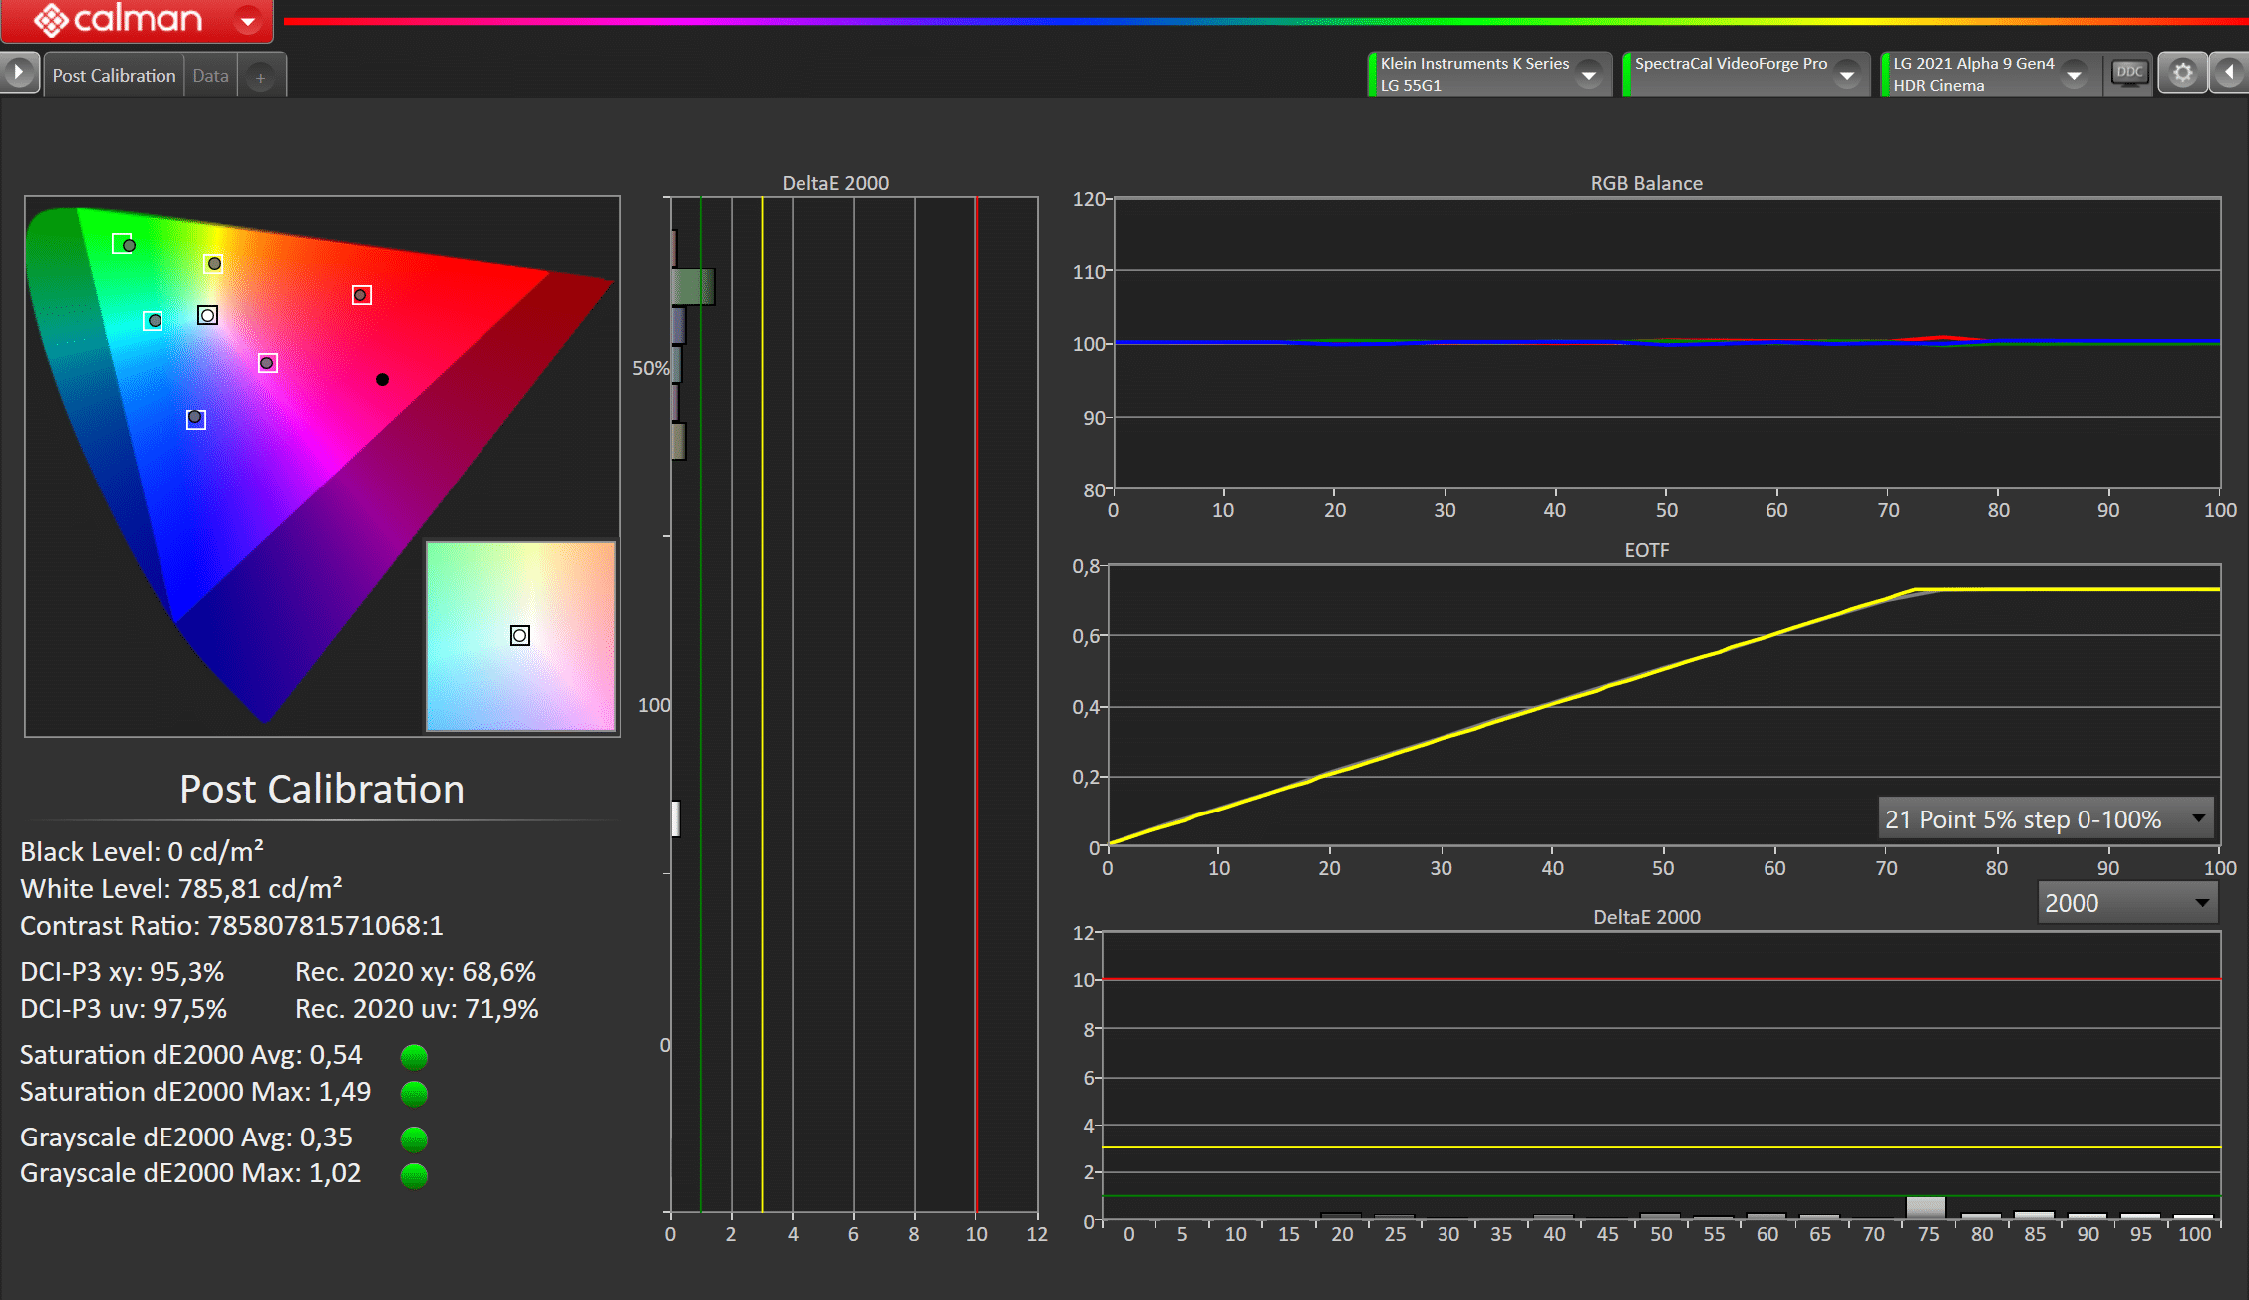Open the settings gear icon
This screenshot has width=2249, height=1300.
[x=2182, y=74]
